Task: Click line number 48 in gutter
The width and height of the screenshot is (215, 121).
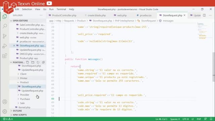Action: coord(53,98)
